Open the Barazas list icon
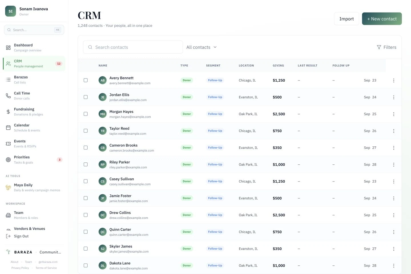The height and width of the screenshot is (274, 411). pyautogui.click(x=8, y=80)
